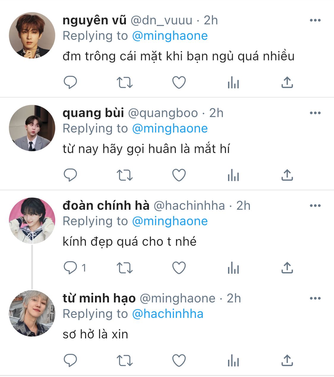Retweet từ minh hạo's reply
334x377 pixels.
pyautogui.click(x=124, y=361)
